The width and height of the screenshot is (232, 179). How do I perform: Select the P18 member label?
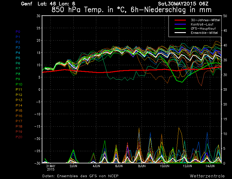click(x=19, y=126)
